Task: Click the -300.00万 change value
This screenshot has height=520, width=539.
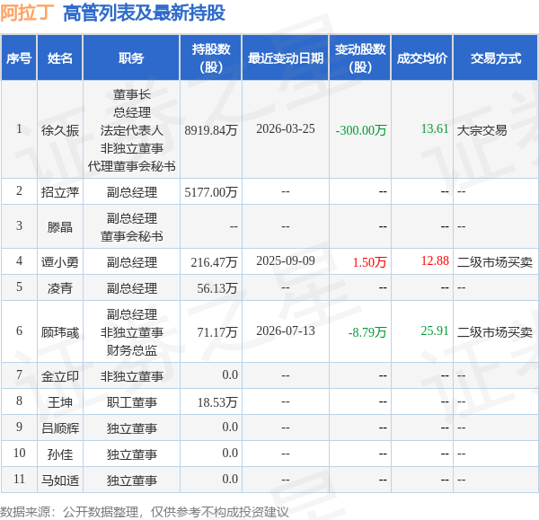Action: tap(361, 130)
